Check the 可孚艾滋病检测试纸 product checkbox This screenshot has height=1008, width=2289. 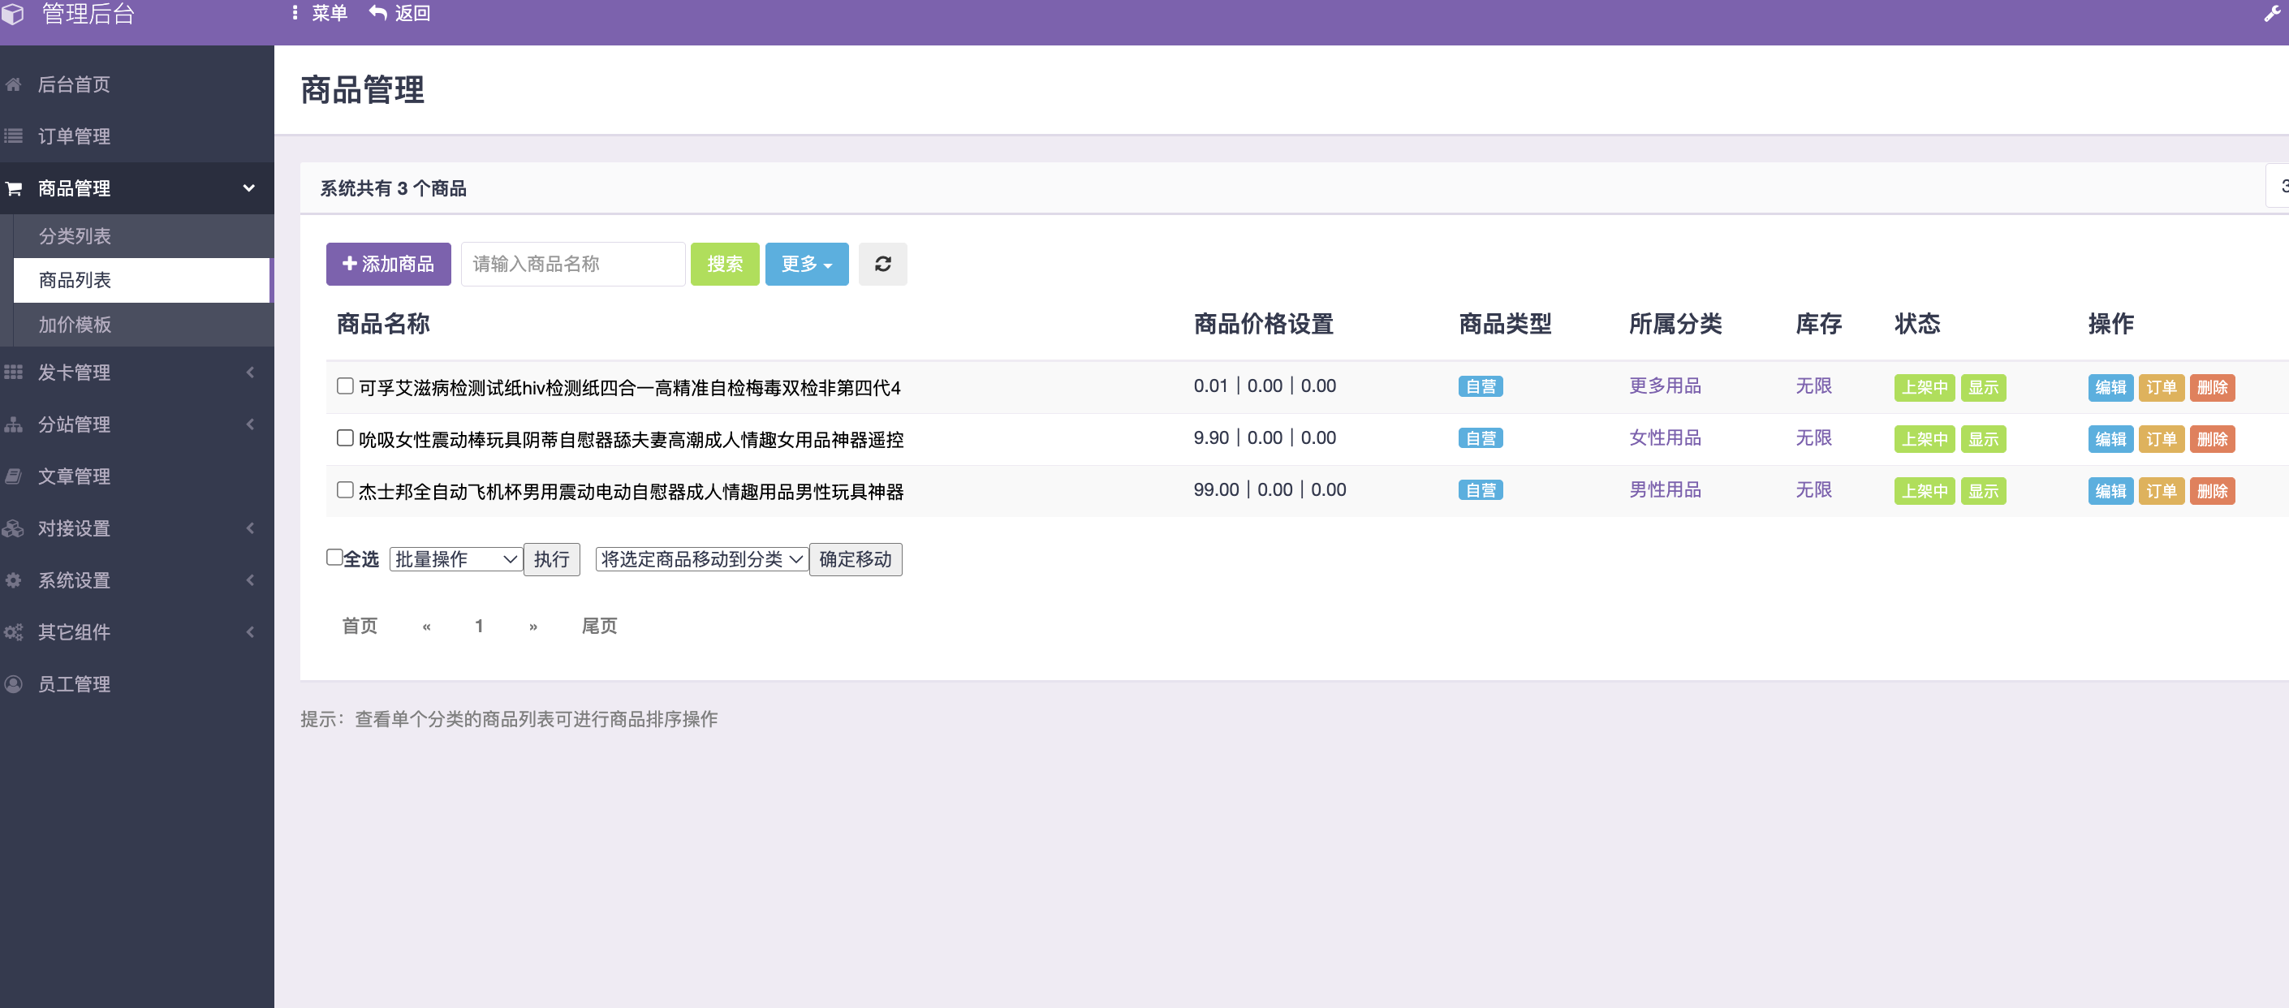coord(344,386)
